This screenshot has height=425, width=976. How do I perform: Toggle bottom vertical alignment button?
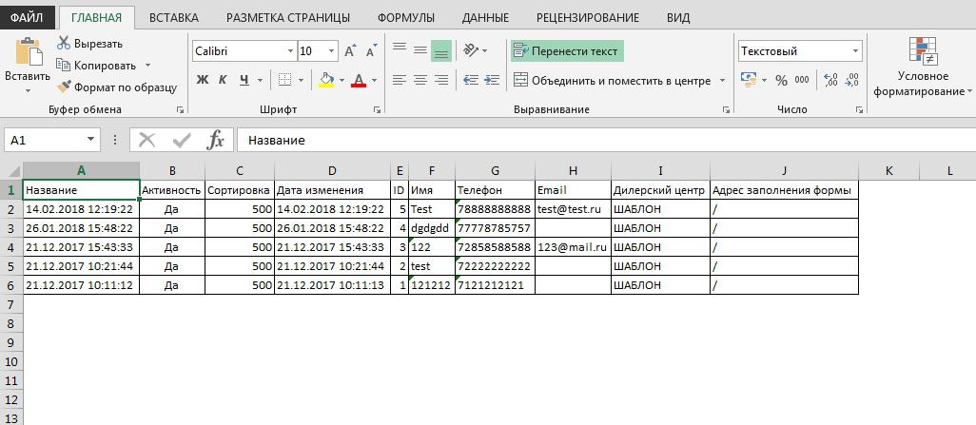[x=441, y=50]
